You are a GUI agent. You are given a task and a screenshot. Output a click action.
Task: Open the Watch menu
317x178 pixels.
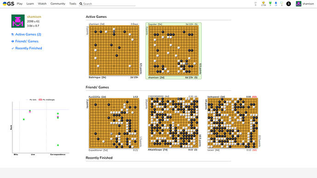(42, 4)
